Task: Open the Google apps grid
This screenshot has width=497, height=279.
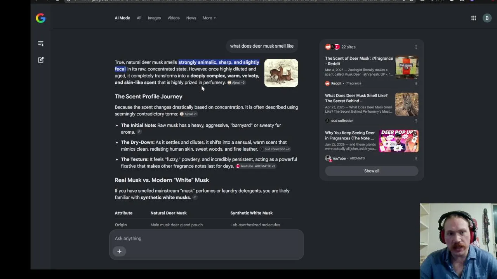Action: [x=474, y=18]
